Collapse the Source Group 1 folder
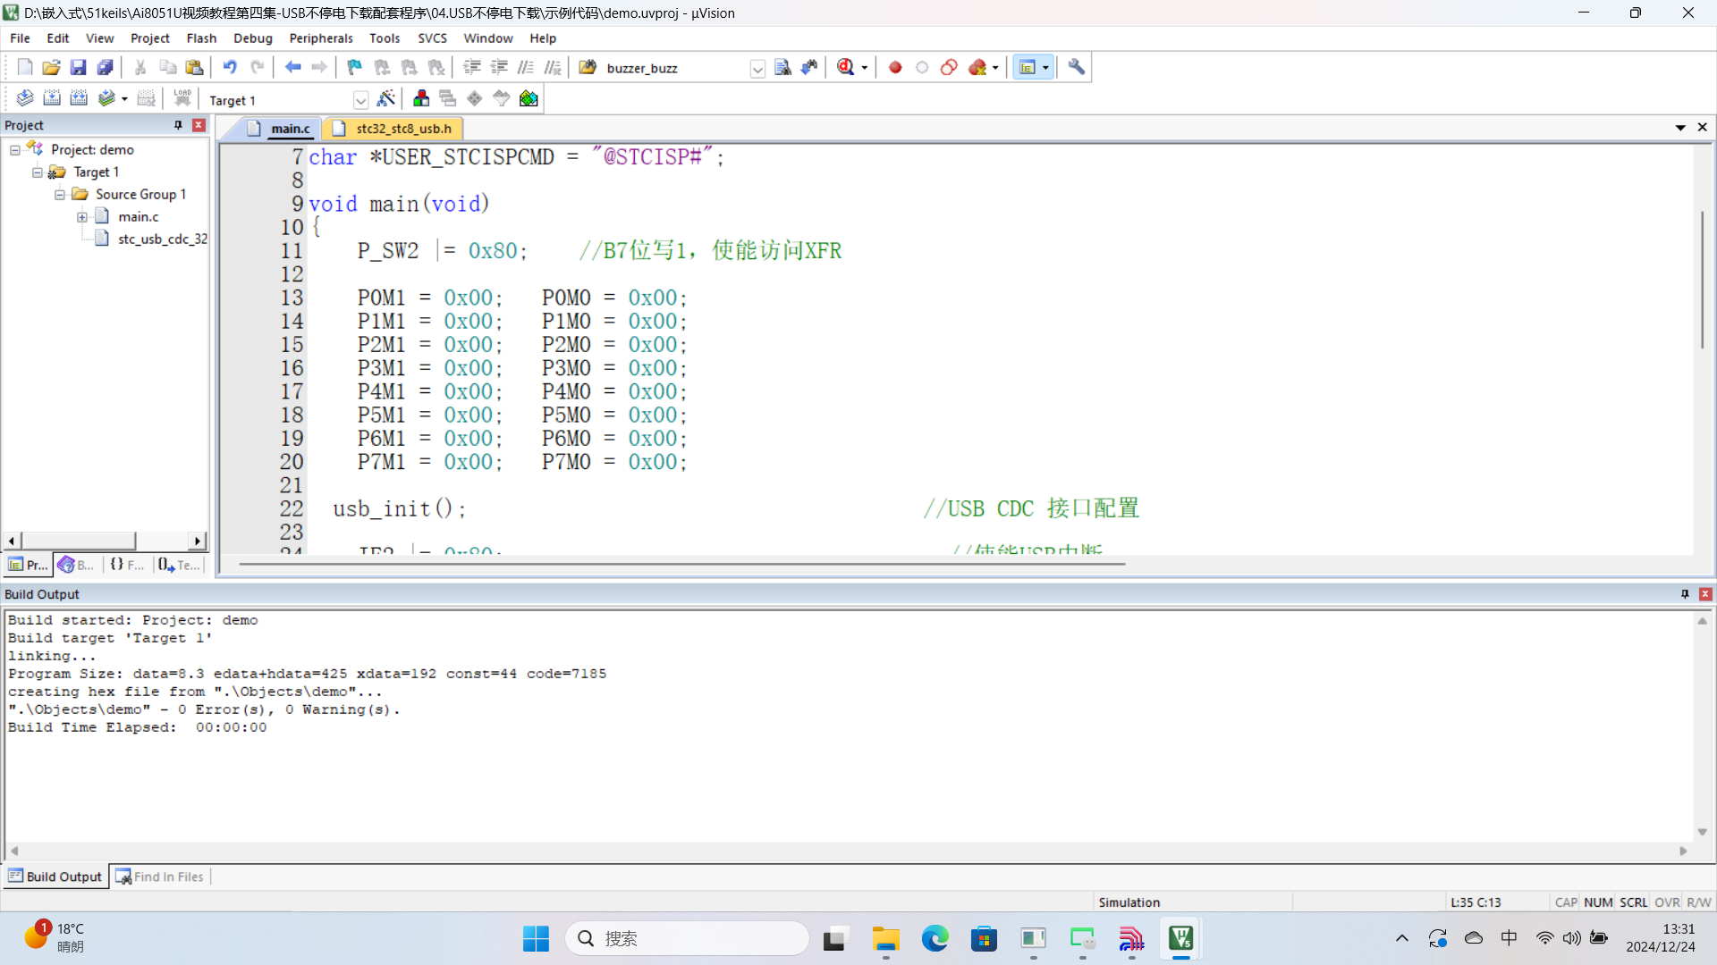1717x965 pixels. [60, 195]
